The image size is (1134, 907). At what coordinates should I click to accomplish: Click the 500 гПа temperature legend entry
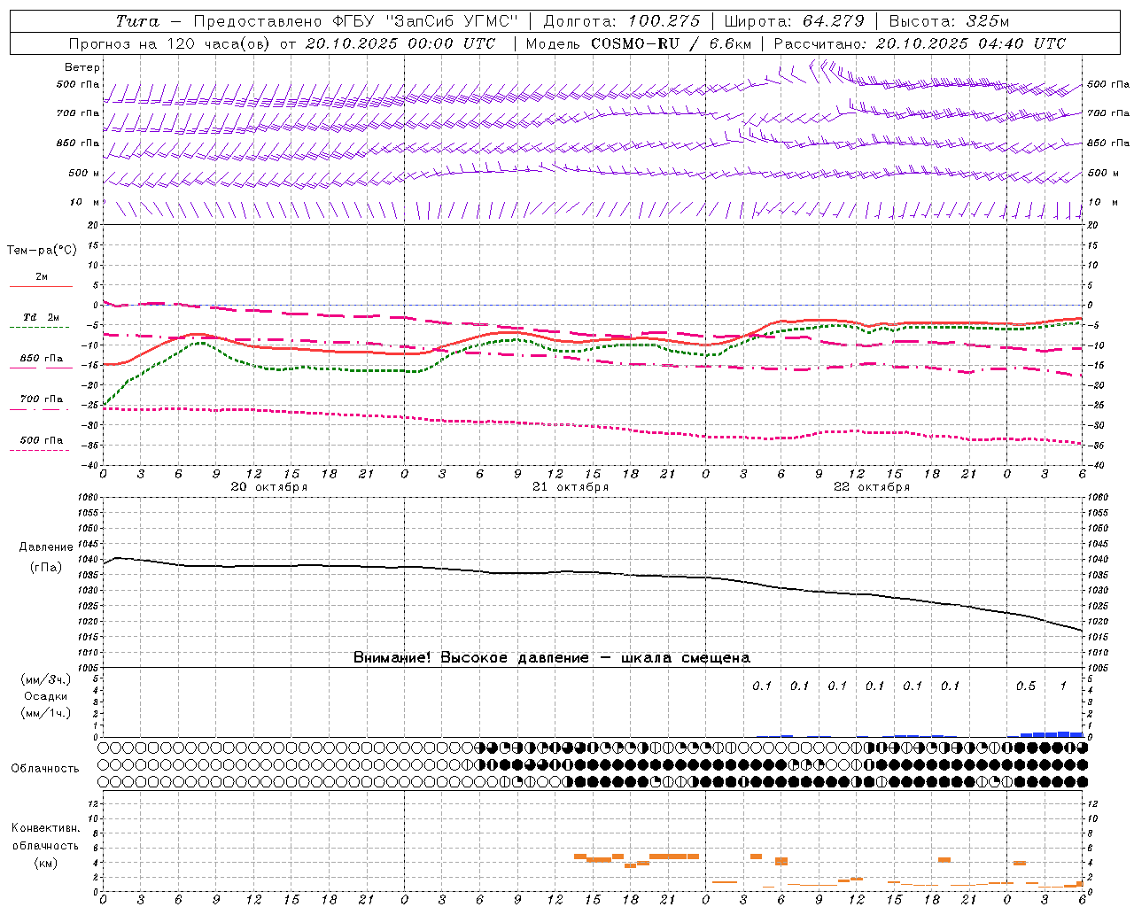[41, 440]
